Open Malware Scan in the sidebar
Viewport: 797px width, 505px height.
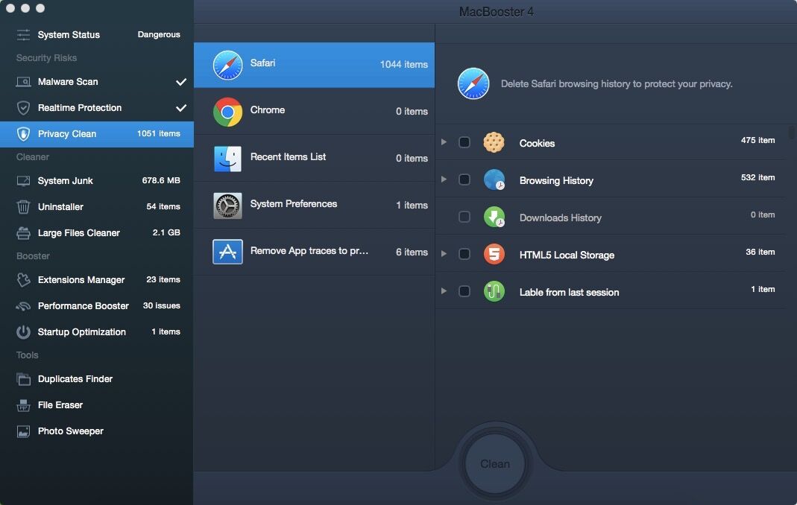click(97, 82)
